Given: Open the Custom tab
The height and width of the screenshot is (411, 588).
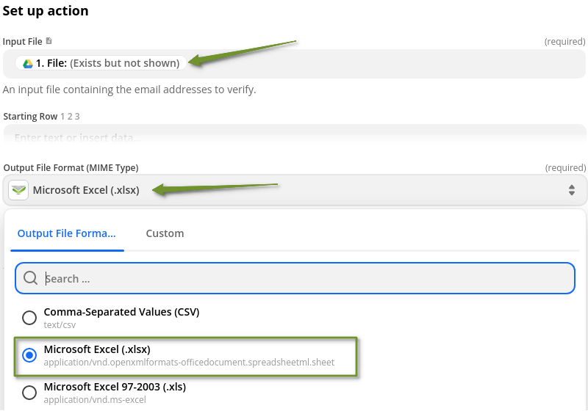Looking at the screenshot, I should [165, 233].
